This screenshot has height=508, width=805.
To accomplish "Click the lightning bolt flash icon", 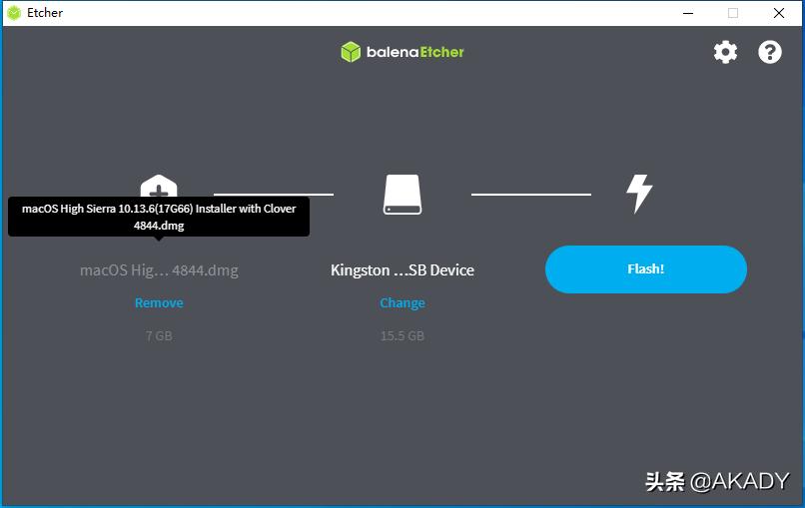I will point(639,194).
